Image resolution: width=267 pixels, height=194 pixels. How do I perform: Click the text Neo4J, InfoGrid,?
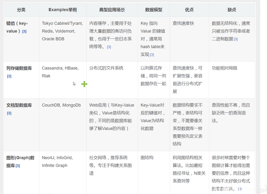click(x=57, y=158)
